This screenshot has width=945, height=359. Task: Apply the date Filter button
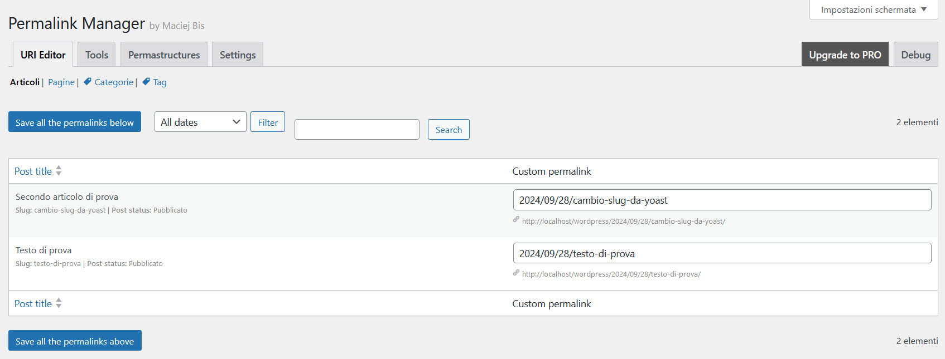click(x=268, y=122)
